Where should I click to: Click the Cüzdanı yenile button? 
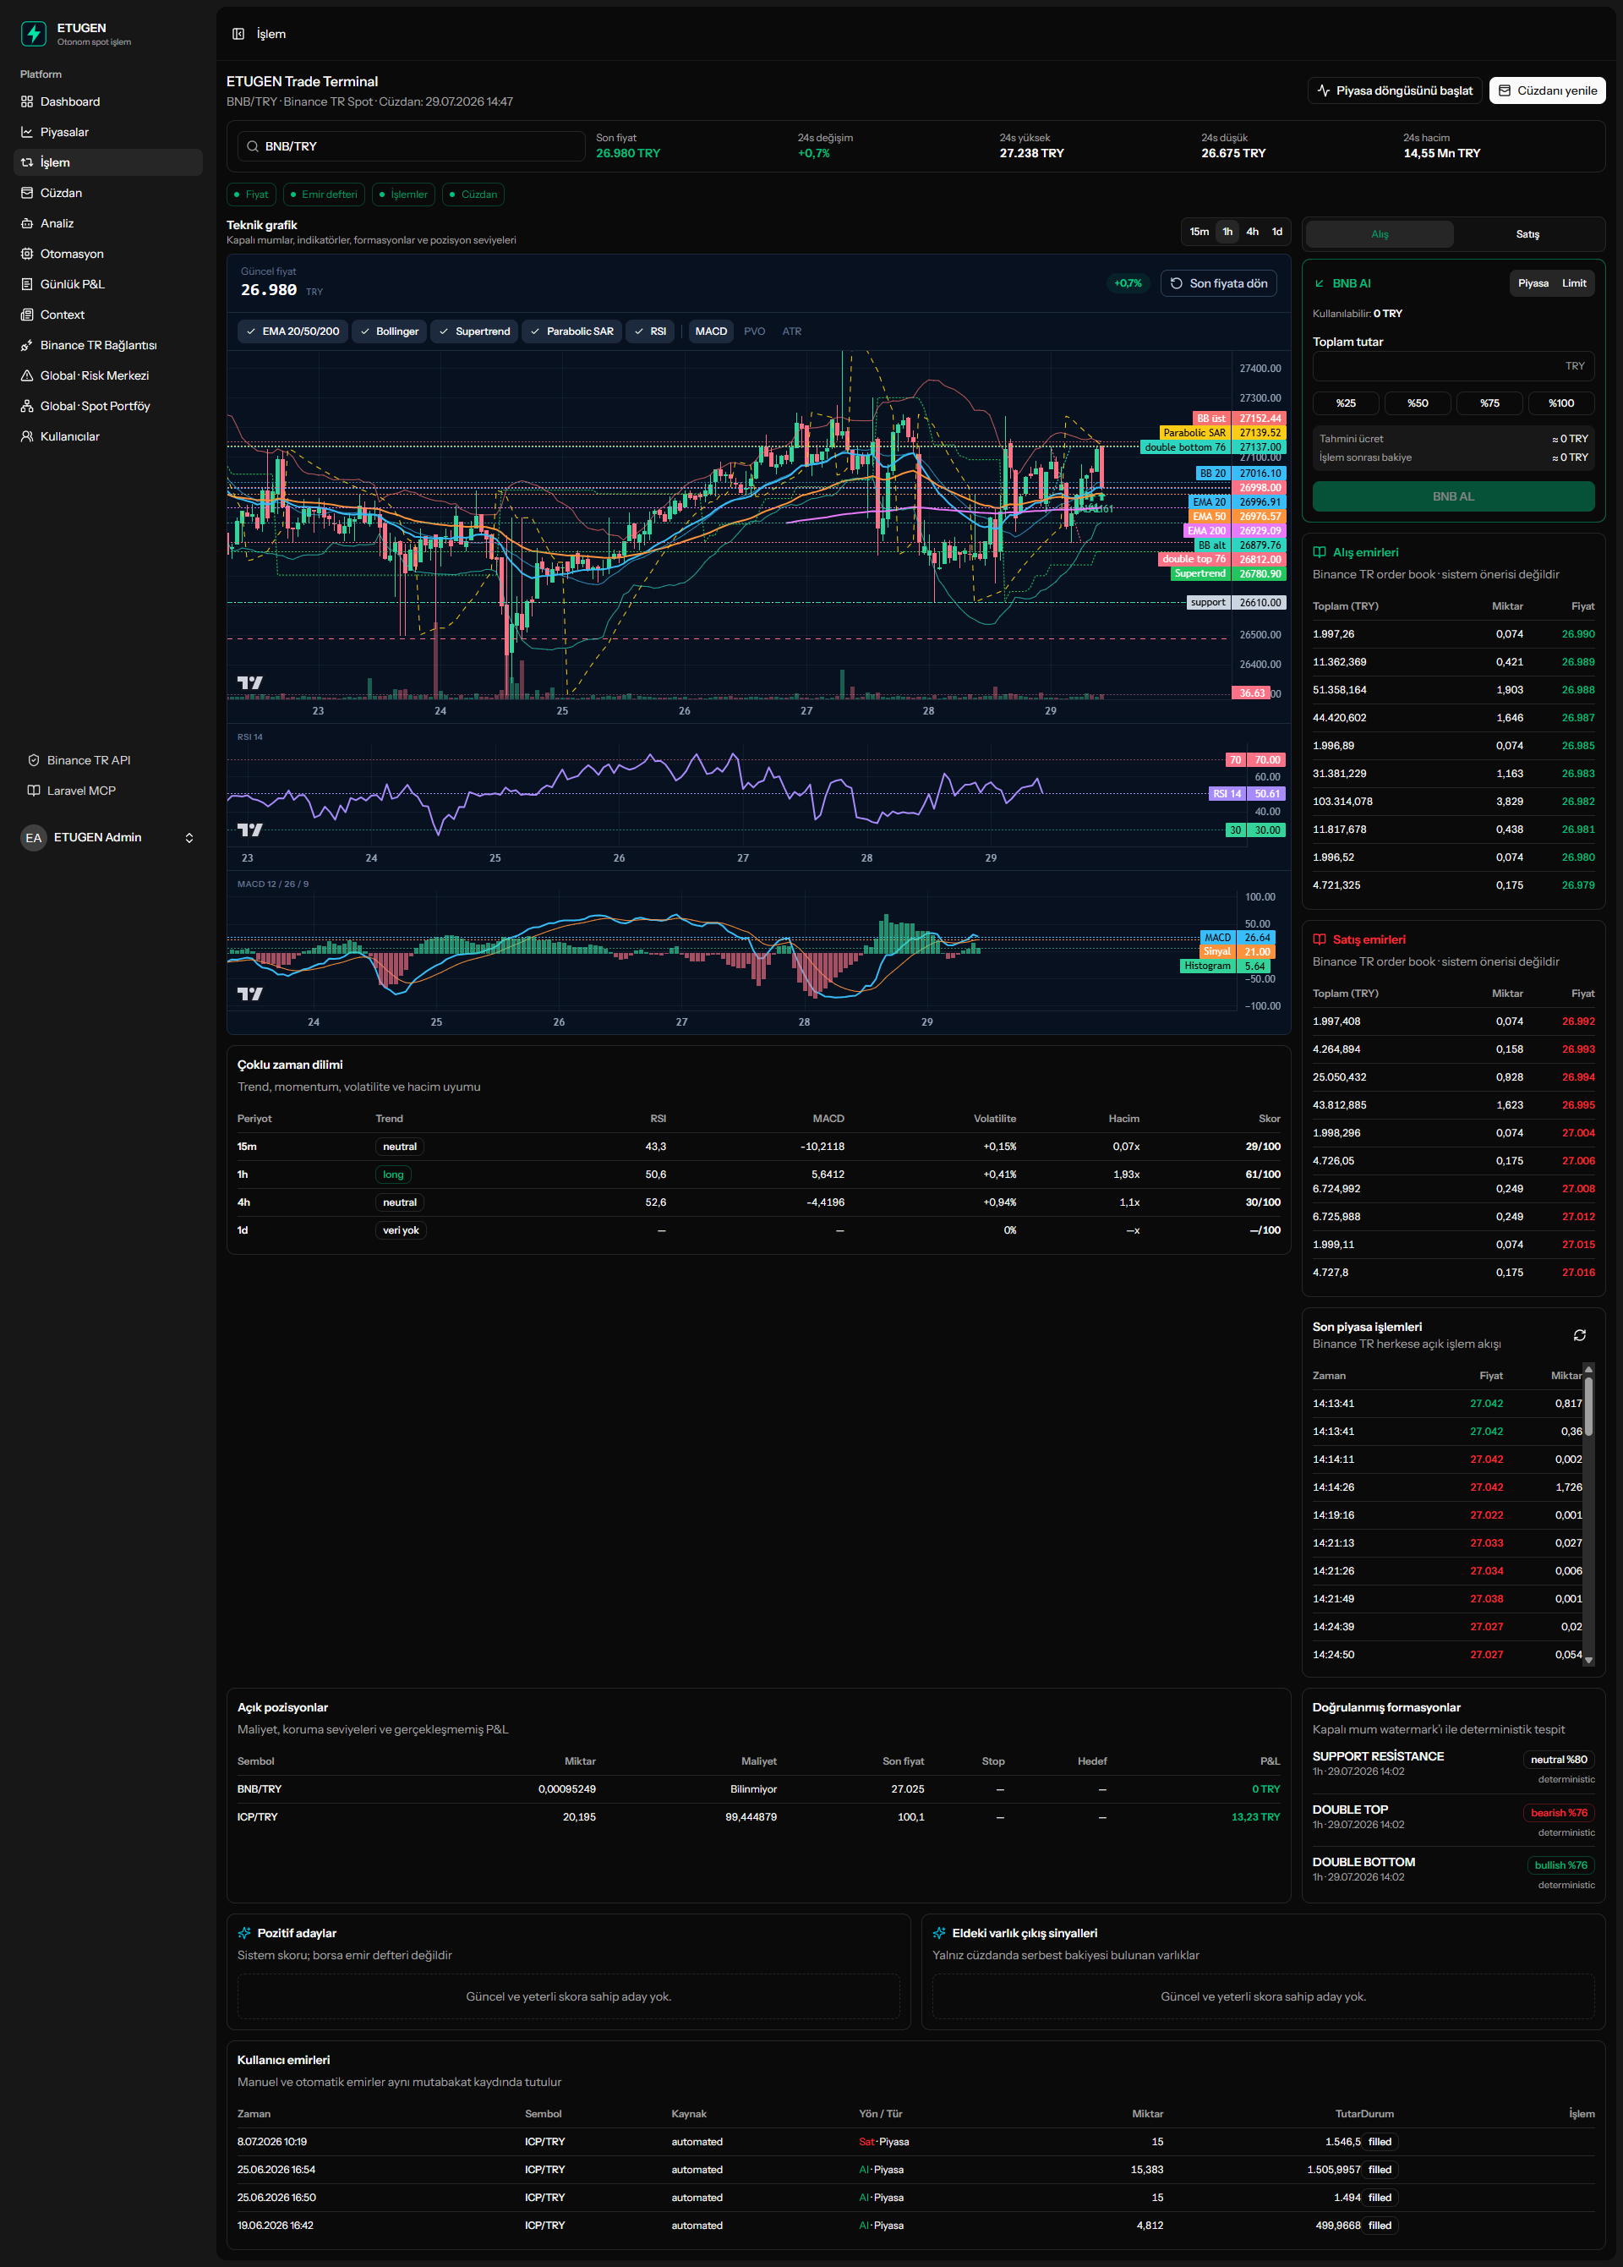click(1547, 91)
